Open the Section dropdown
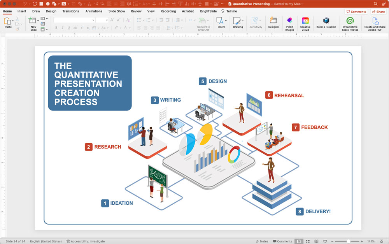 click(44, 29)
